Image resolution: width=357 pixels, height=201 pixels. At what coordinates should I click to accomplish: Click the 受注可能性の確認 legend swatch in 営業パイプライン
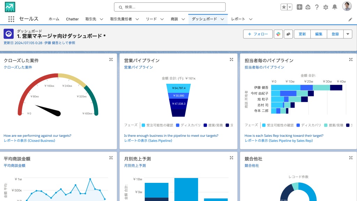(143, 125)
